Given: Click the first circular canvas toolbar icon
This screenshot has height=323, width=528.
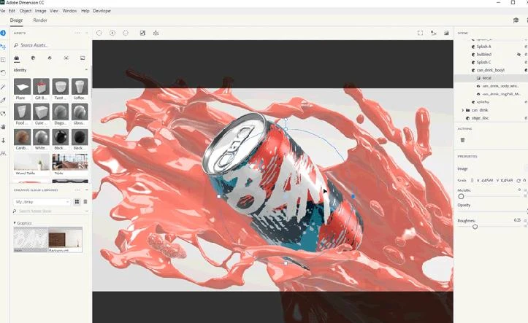Looking at the screenshot, I should 99,33.
